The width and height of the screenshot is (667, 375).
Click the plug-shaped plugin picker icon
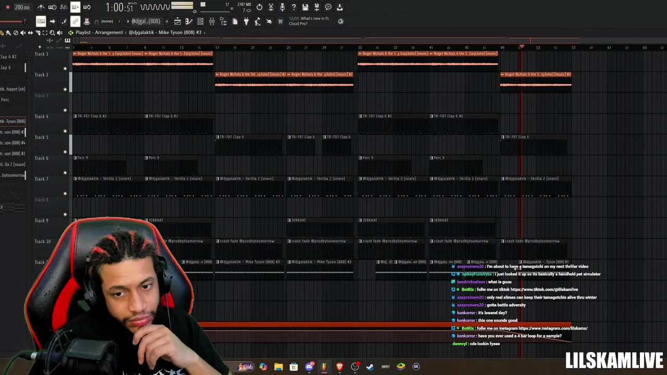(246, 21)
